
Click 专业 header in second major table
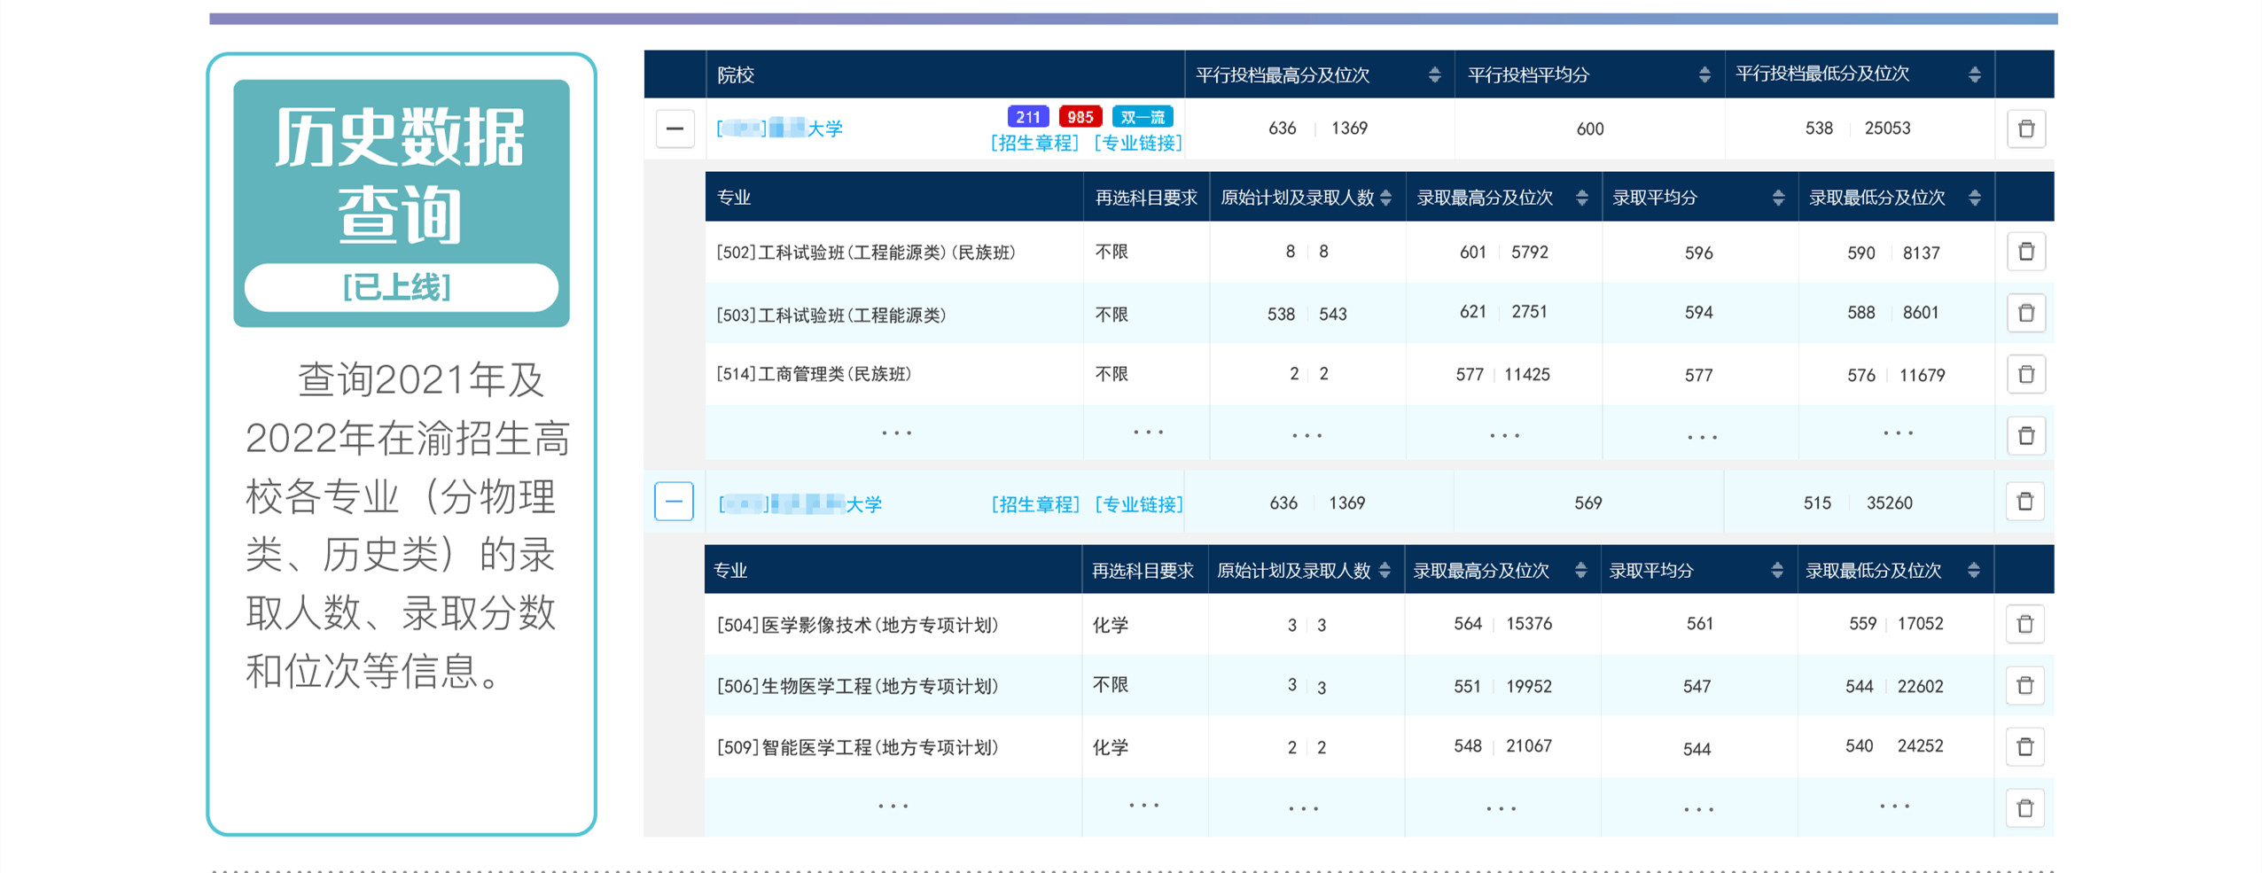coord(730,571)
